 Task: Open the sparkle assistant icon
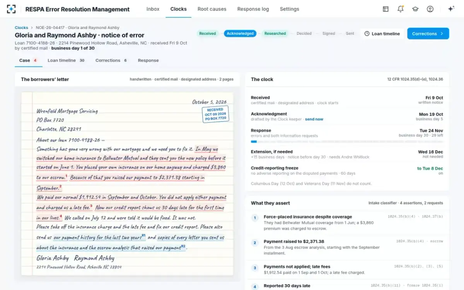coord(451,9)
